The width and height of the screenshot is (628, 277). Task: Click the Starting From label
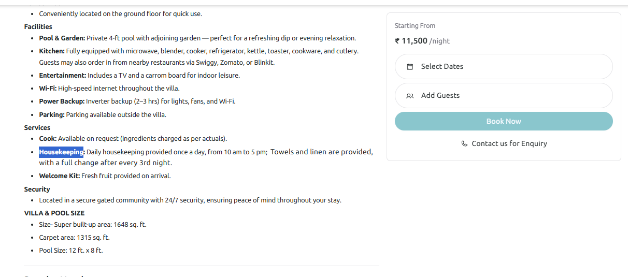pos(415,26)
